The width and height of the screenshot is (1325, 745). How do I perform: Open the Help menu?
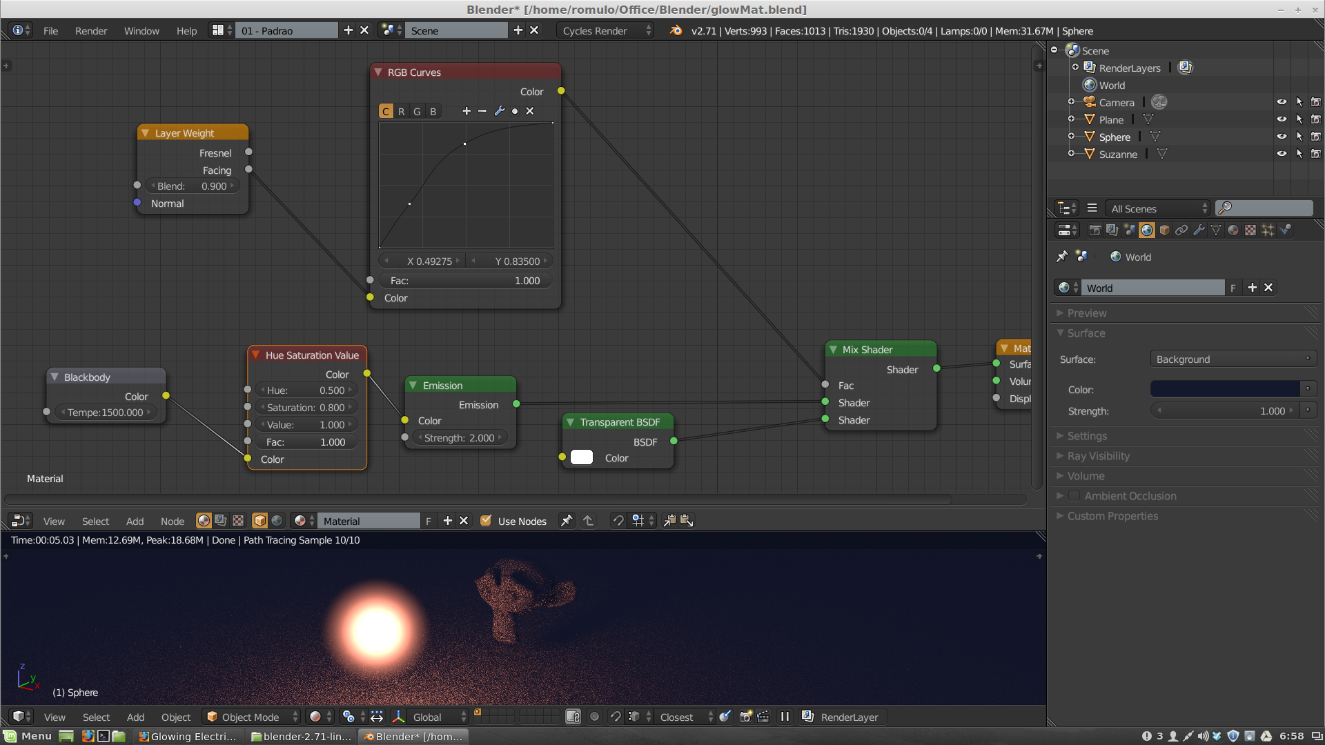tap(186, 30)
